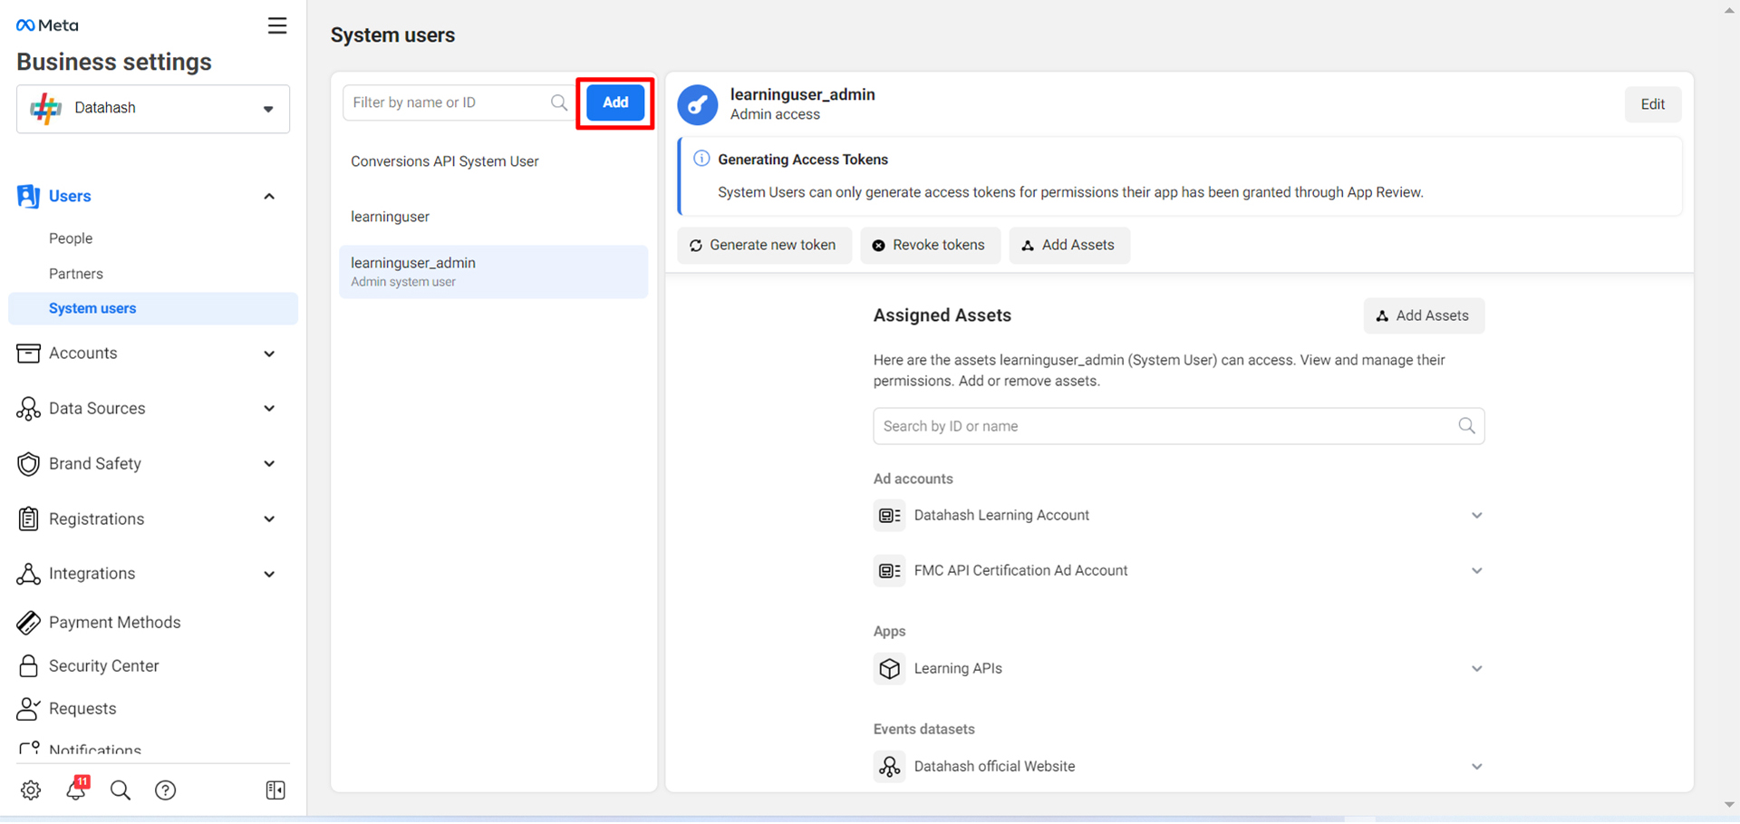Click the learninguser_admin avatar icon
This screenshot has width=1740, height=824.
coord(698,105)
